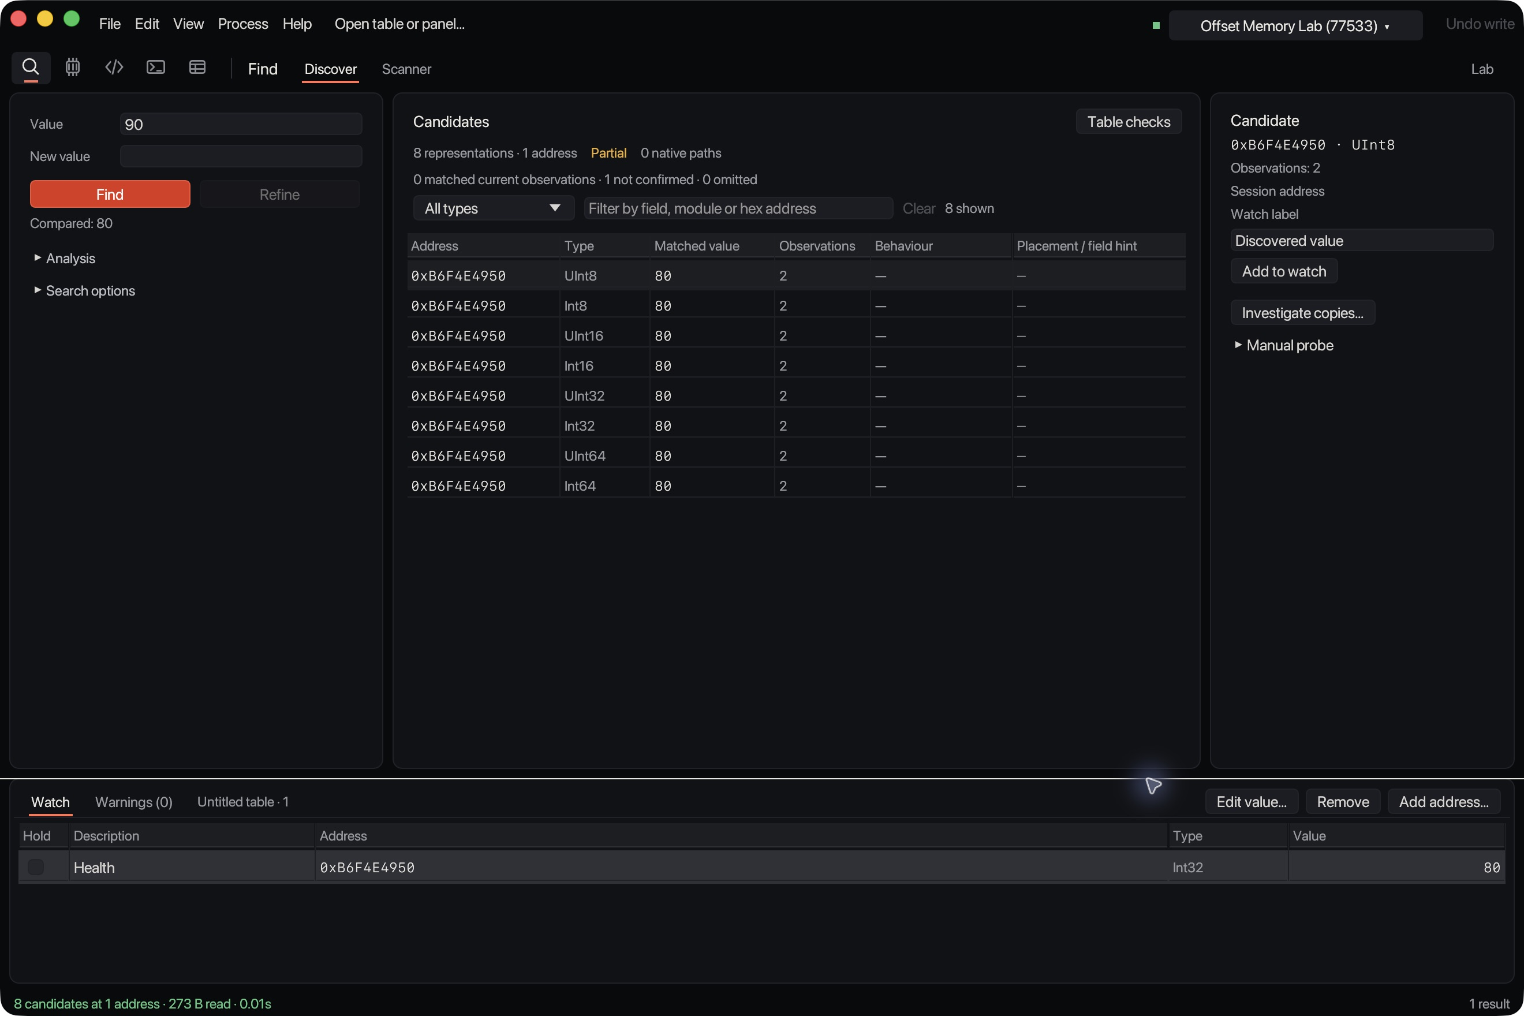Viewport: 1524px width, 1016px height.
Task: Open the terminal console icon
Action: (x=155, y=68)
